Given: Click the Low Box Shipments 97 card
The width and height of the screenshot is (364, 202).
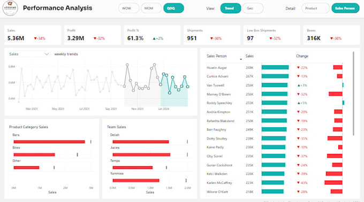Looking at the screenshot, I should click(272, 35).
